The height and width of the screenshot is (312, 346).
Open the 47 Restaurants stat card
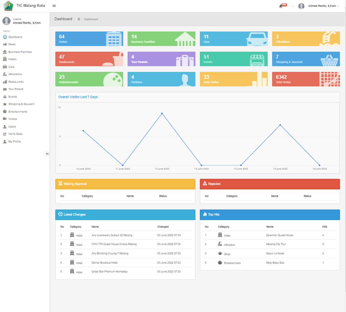click(89, 59)
